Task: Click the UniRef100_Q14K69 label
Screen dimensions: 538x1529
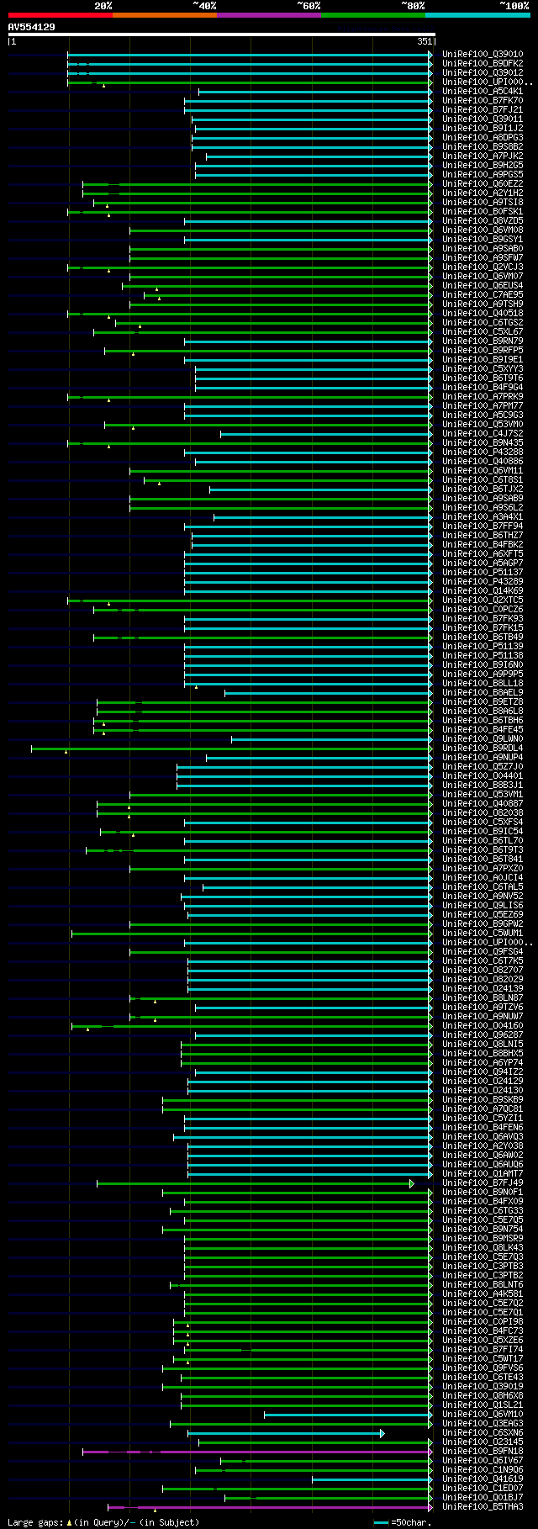Action: 483,591
